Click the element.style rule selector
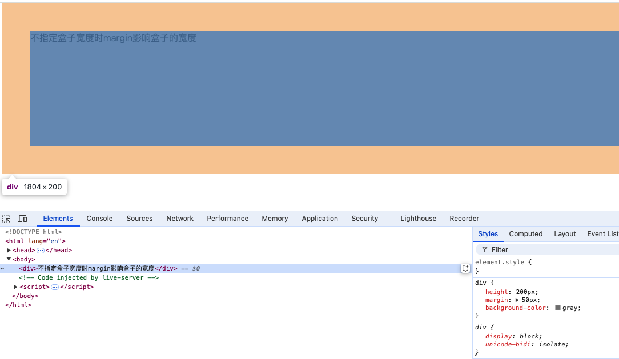The height and width of the screenshot is (359, 619). coord(500,262)
